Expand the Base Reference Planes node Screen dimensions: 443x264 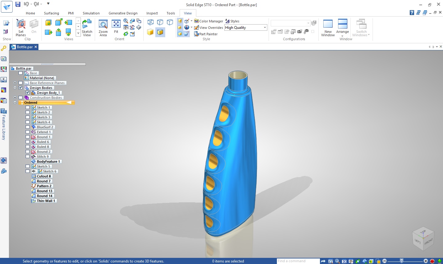pos(15,83)
